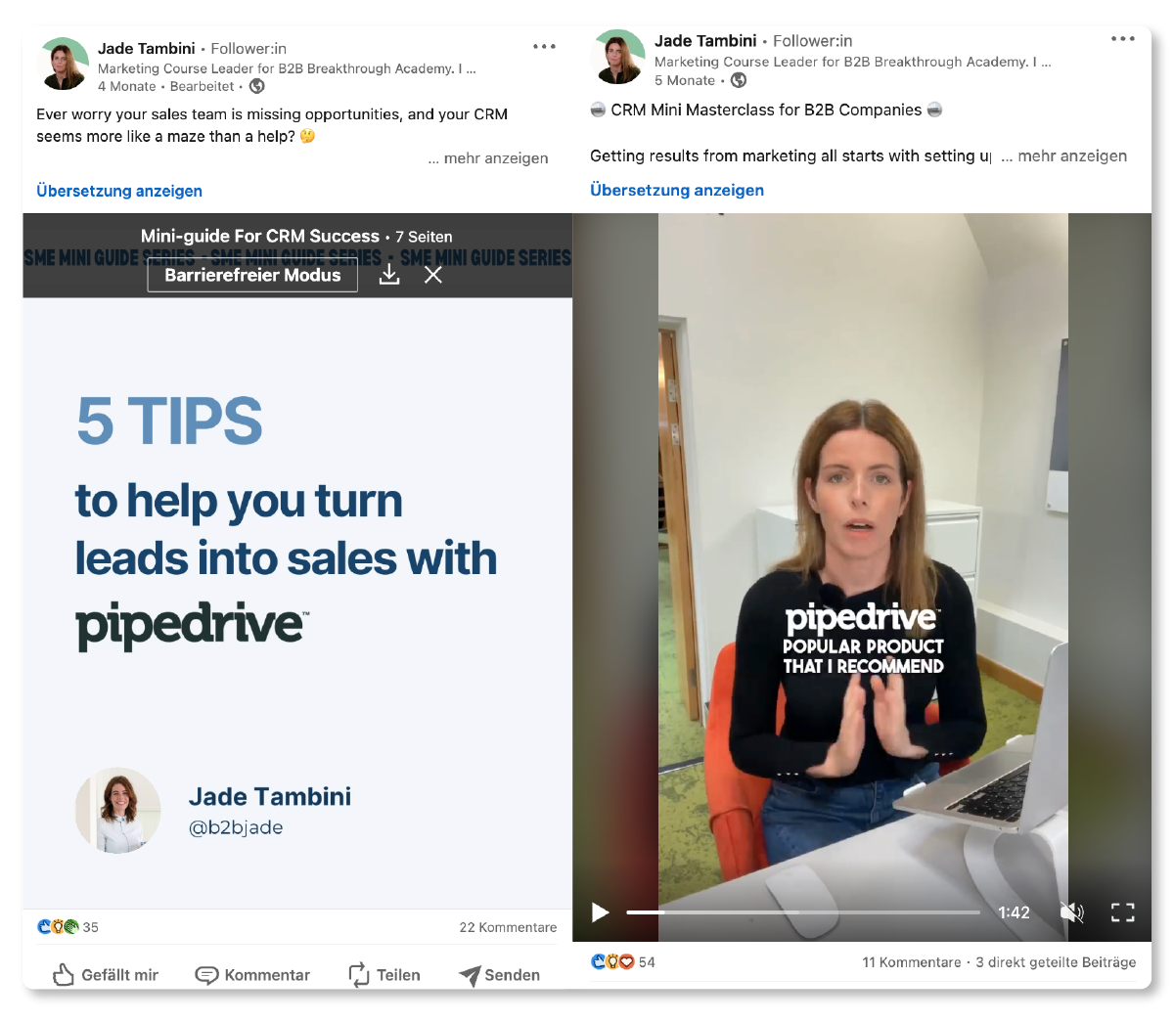Click the @b2bjade handle on slide

pos(236,827)
